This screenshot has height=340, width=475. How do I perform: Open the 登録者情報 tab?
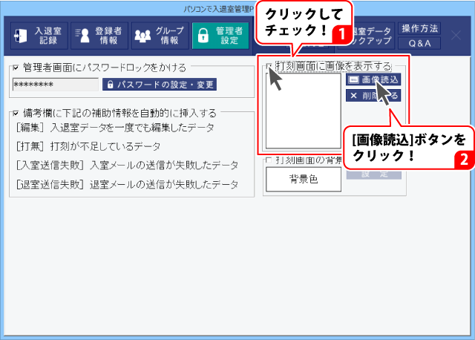pos(98,36)
